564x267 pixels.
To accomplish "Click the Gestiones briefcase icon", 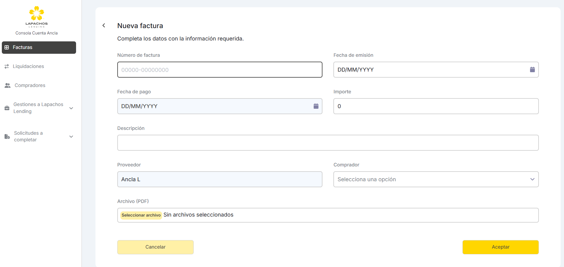I will tap(7, 108).
